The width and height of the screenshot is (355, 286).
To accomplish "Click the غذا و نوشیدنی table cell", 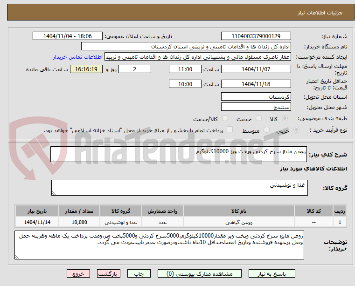I will (x=121, y=222).
